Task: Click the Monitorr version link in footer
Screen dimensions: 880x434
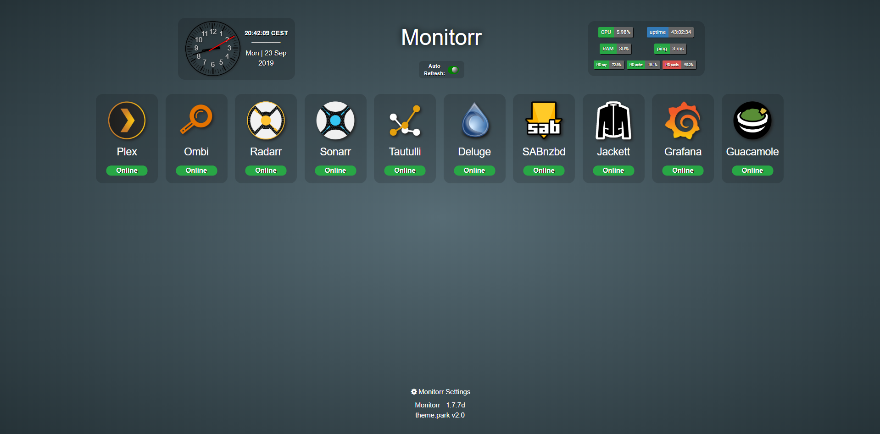Action: 440,405
